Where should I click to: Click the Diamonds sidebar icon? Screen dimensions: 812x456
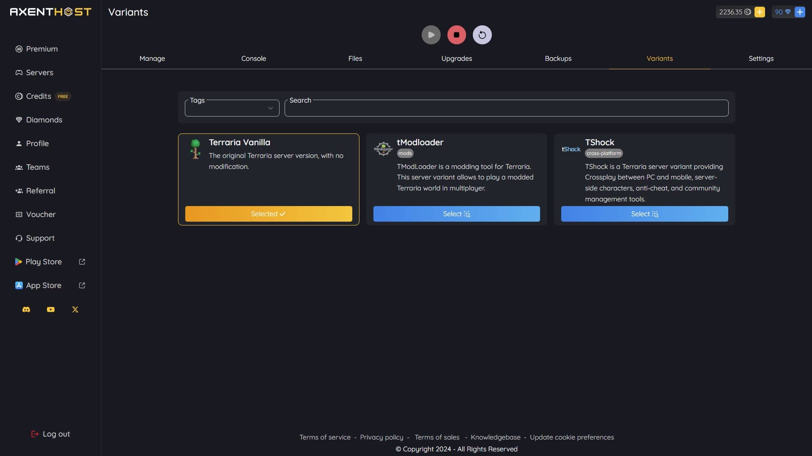coord(18,119)
